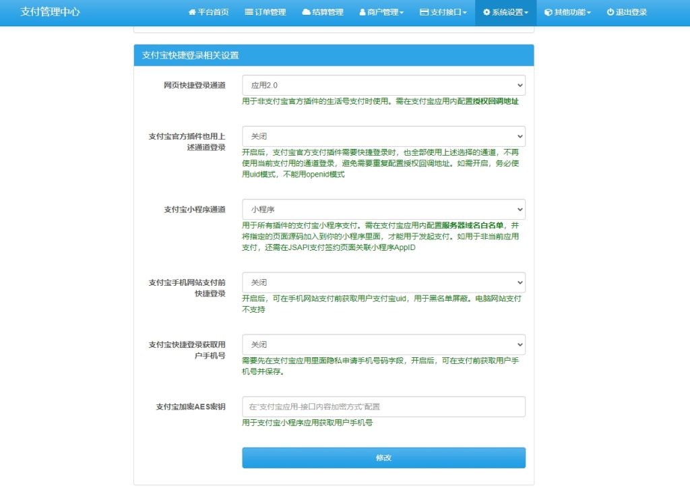This screenshot has height=488, width=690.
Task: Click the label 支付宝官方插件也用上述通道登录
Action: tap(187, 142)
